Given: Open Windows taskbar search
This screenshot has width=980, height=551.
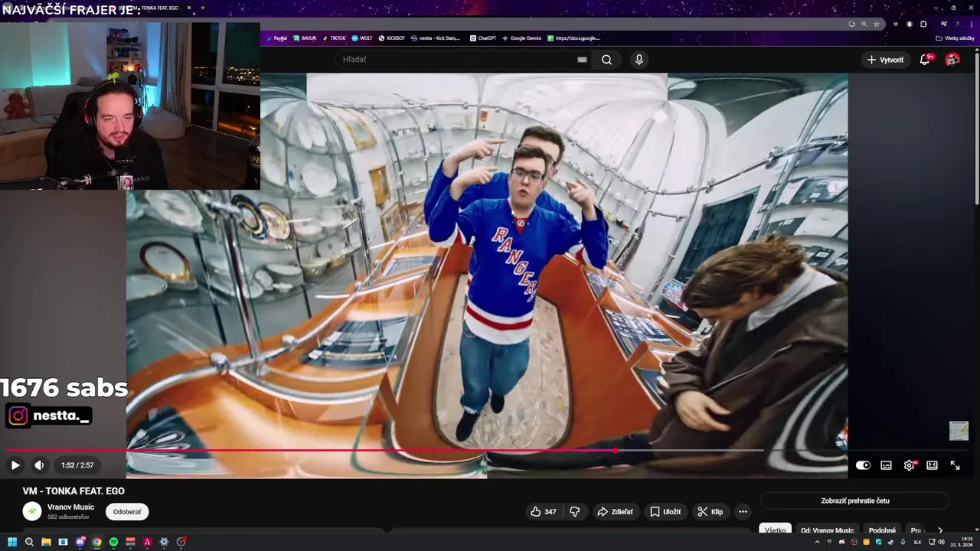Looking at the screenshot, I should click(x=29, y=542).
